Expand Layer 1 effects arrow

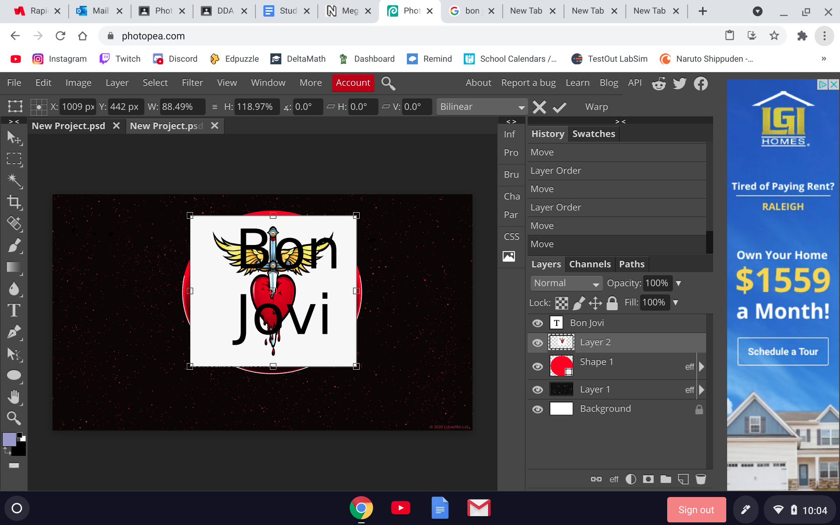click(x=702, y=390)
